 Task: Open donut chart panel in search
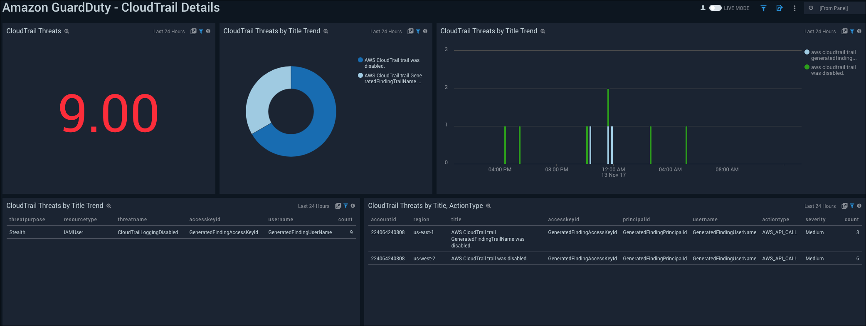pyautogui.click(x=410, y=31)
